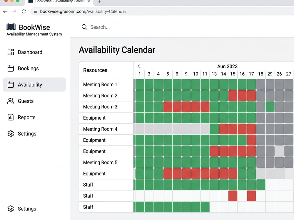The width and height of the screenshot is (294, 220).
Task: Click the Staff row directly below Equipment
Action: click(x=106, y=185)
